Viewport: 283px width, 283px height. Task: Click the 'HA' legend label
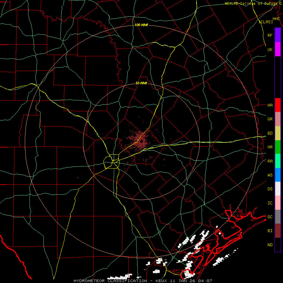point(270,105)
